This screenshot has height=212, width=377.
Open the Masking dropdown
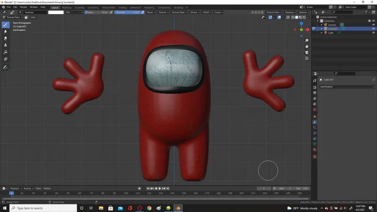(290, 12)
